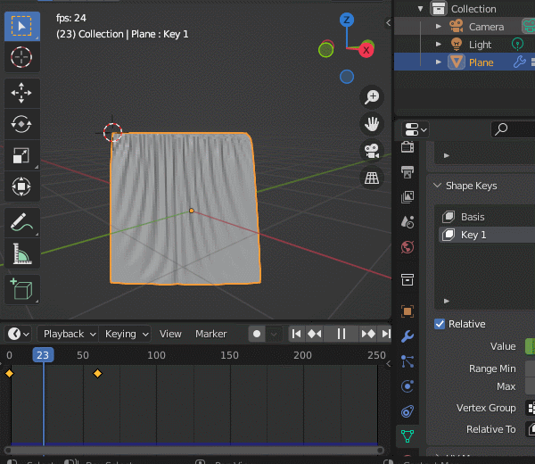Activate the Rotate tool
Viewport: 535px width, 464px height.
(x=22, y=124)
